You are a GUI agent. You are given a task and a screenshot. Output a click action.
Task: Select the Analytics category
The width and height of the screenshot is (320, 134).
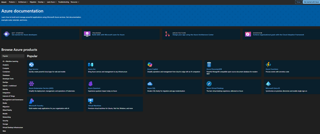[x=6, y=65]
